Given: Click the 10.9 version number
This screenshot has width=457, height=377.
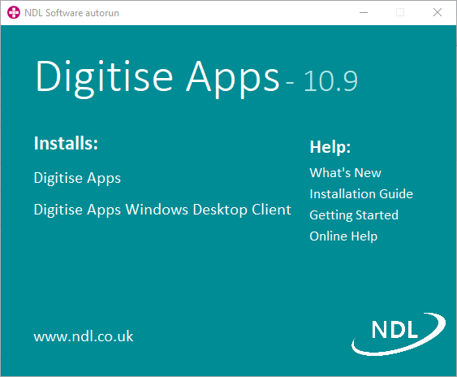Looking at the screenshot, I should (330, 80).
